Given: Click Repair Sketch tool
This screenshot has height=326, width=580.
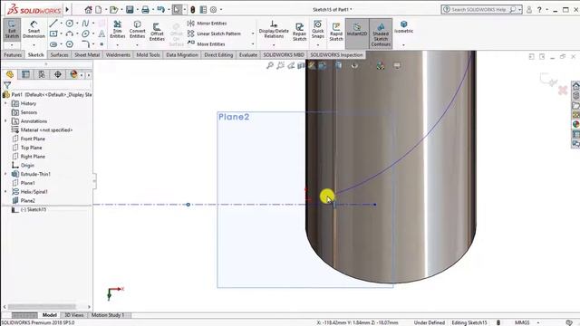Looking at the screenshot, I should 300,32.
